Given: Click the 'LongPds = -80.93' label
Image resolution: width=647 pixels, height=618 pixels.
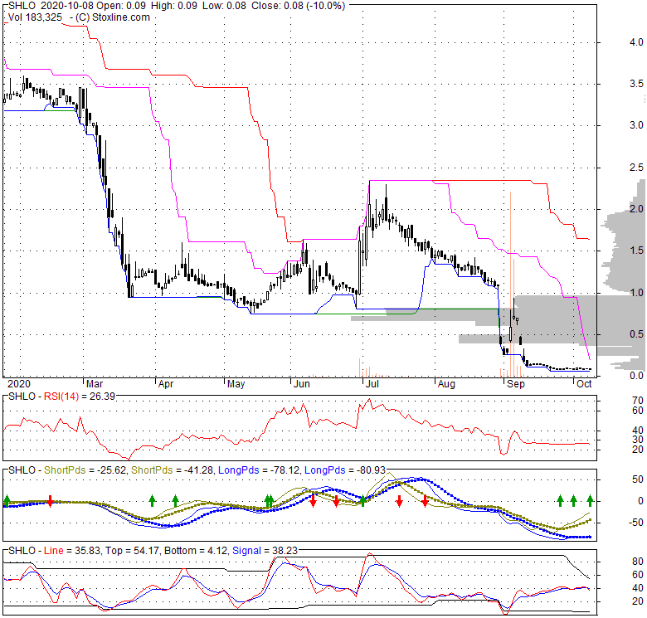Looking at the screenshot, I should click(345, 470).
